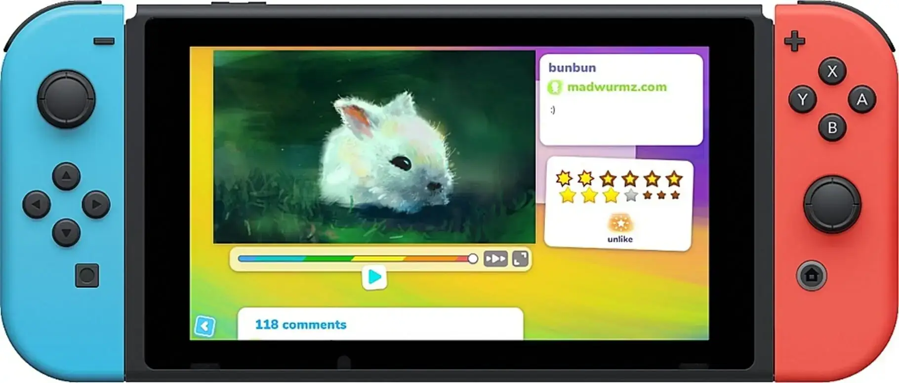The height and width of the screenshot is (383, 899).
Task: Open the 118 comments section
Action: coord(300,325)
